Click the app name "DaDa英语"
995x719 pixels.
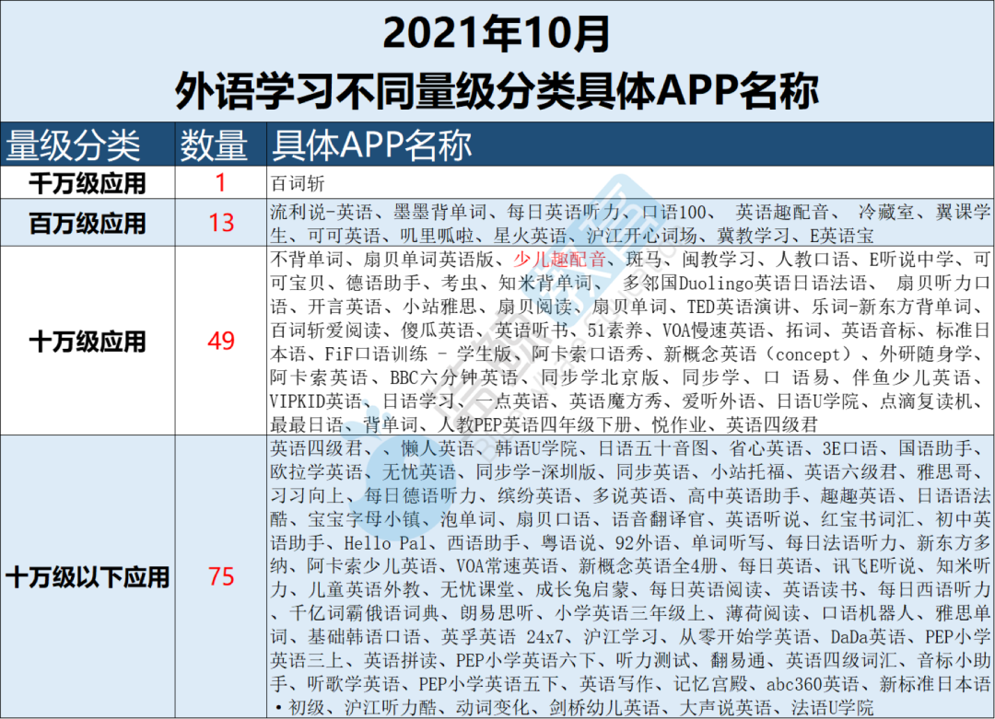click(x=868, y=636)
